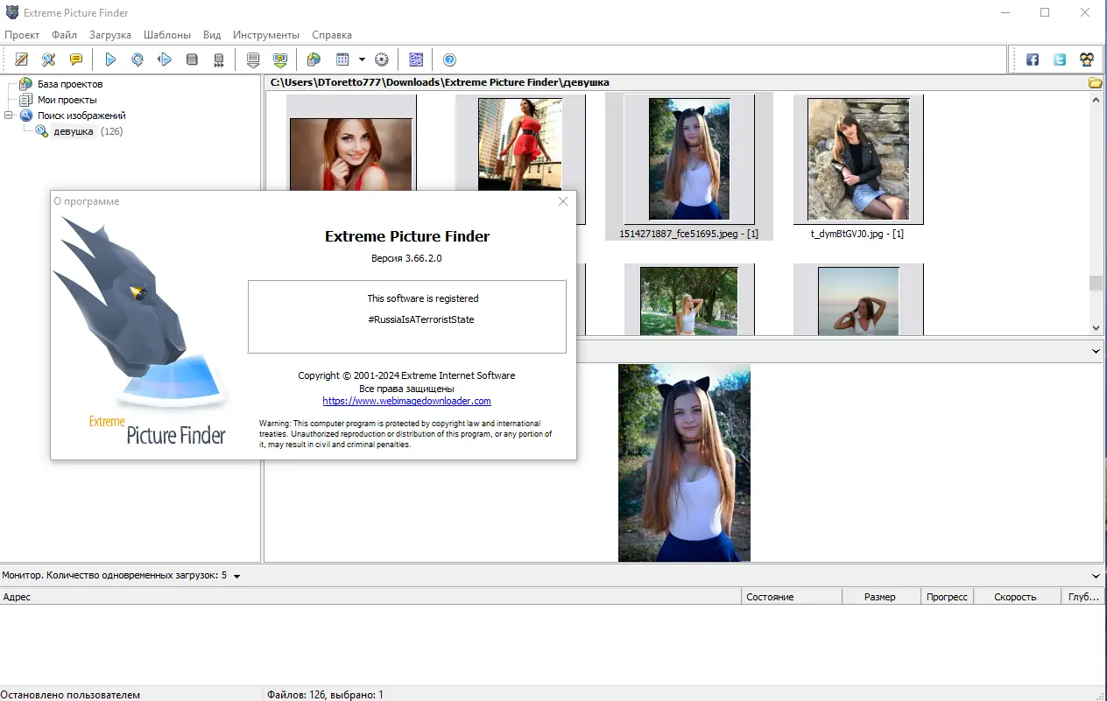
Task: Open the Шаблоны menu
Action: pyautogui.click(x=167, y=35)
